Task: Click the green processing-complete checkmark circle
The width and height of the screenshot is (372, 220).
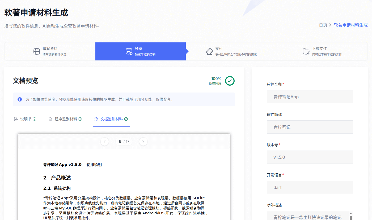Action: click(230, 81)
